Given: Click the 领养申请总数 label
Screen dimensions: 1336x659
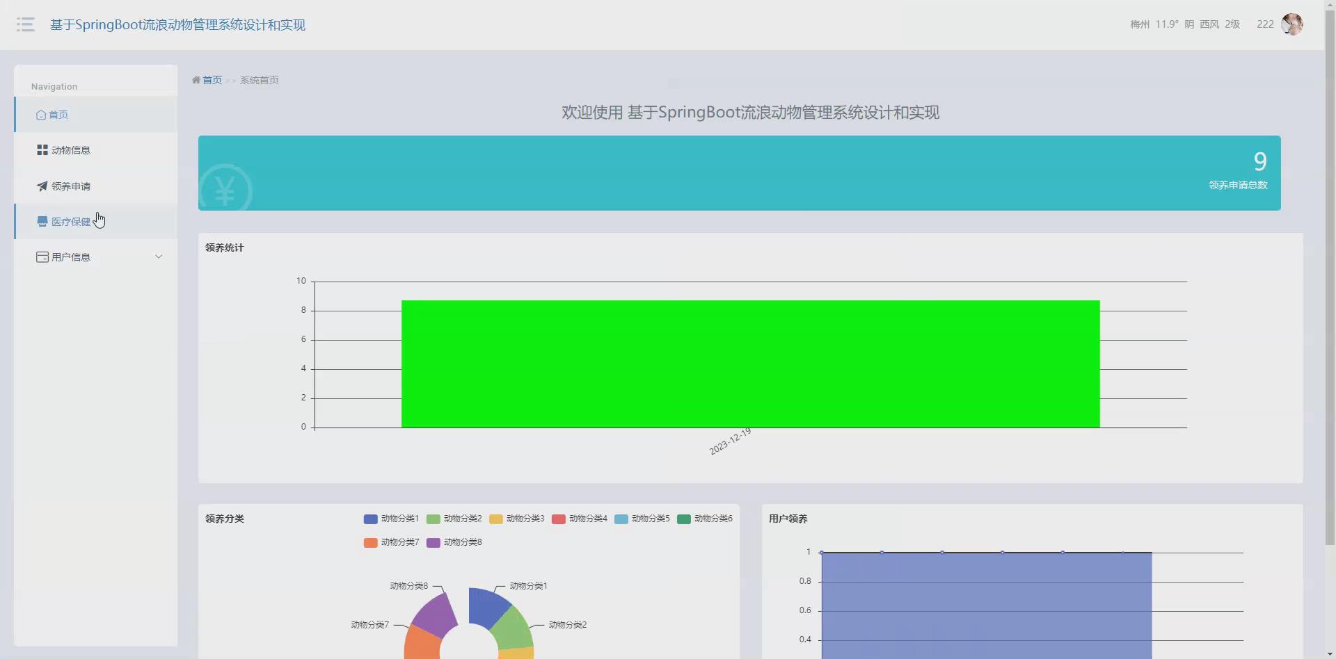Looking at the screenshot, I should (1238, 185).
